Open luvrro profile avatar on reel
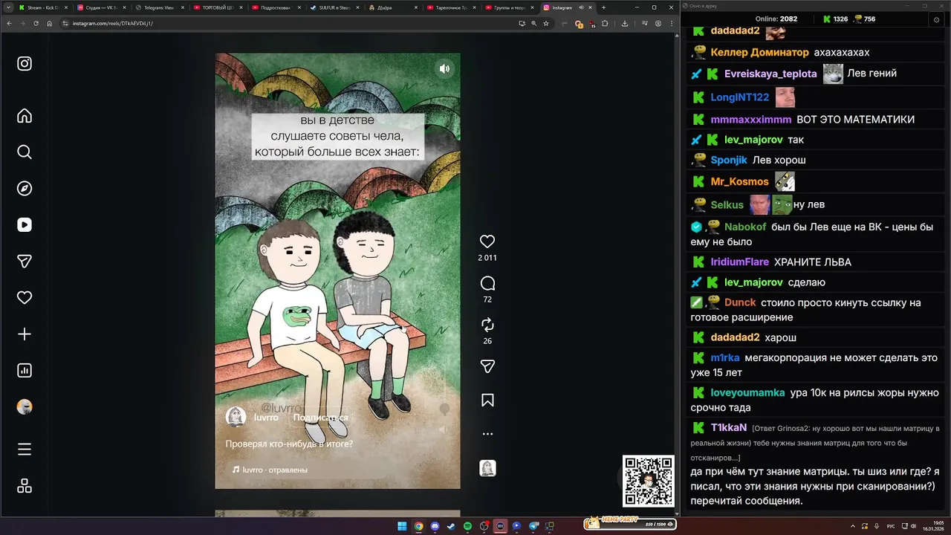 (236, 417)
